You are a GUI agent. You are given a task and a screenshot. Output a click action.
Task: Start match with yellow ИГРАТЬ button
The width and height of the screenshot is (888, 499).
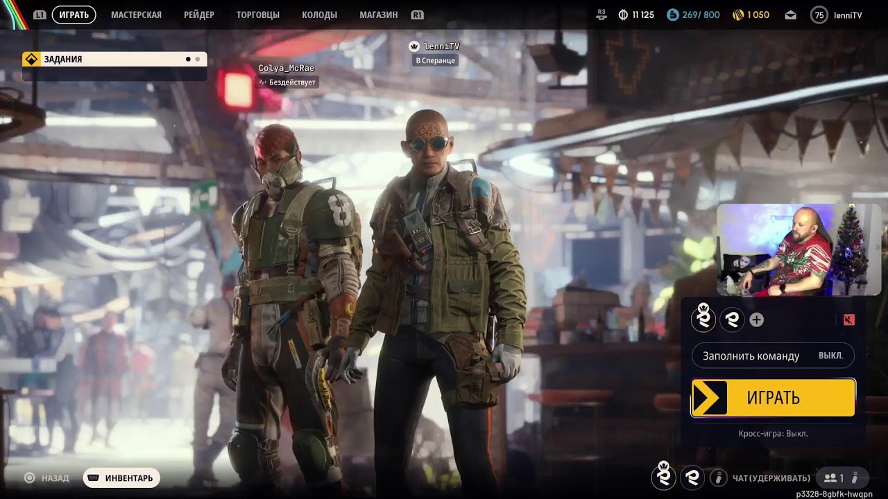[x=773, y=398]
